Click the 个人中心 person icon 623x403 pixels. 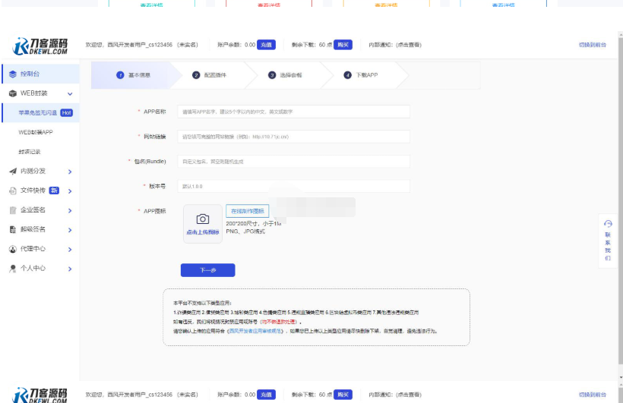point(13,269)
